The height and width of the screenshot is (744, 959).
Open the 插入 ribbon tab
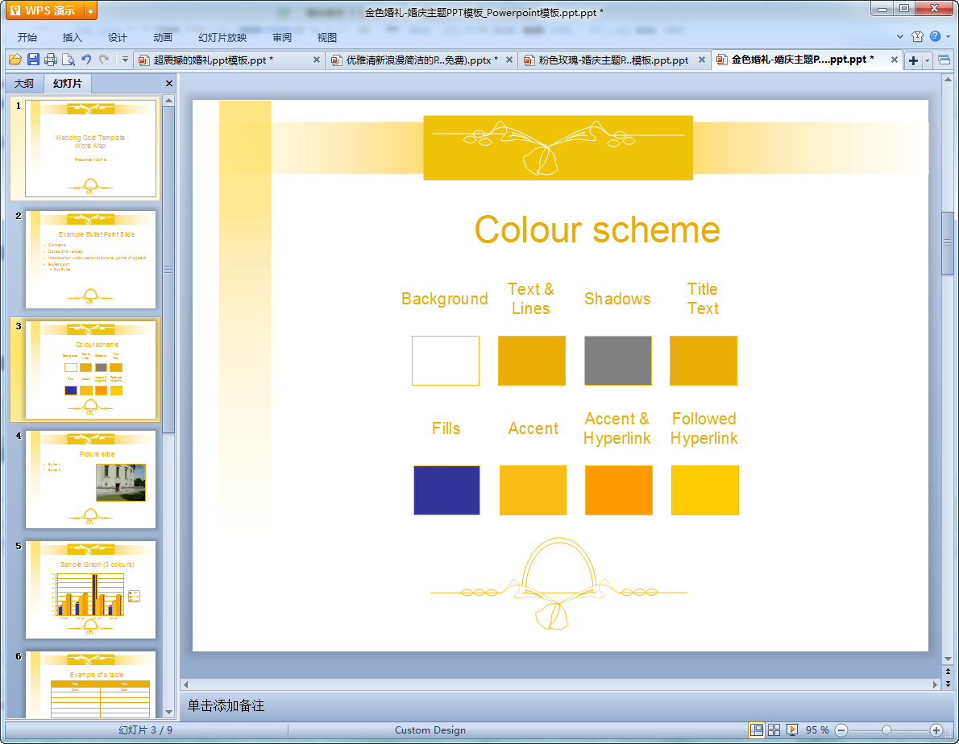click(73, 37)
